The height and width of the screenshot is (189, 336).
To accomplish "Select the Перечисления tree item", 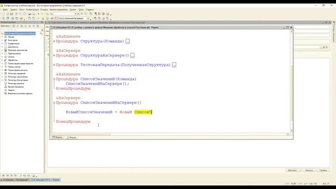I will 14,54.
